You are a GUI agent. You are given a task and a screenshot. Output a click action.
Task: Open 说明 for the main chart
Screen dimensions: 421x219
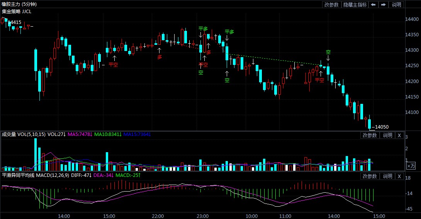397,5
